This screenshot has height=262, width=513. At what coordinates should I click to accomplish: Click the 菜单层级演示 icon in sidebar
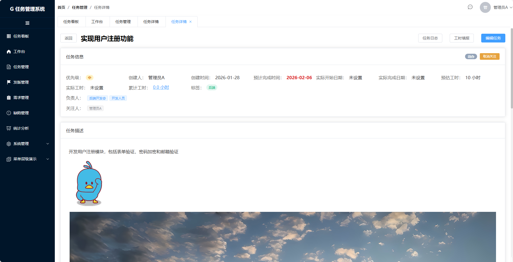pos(9,159)
